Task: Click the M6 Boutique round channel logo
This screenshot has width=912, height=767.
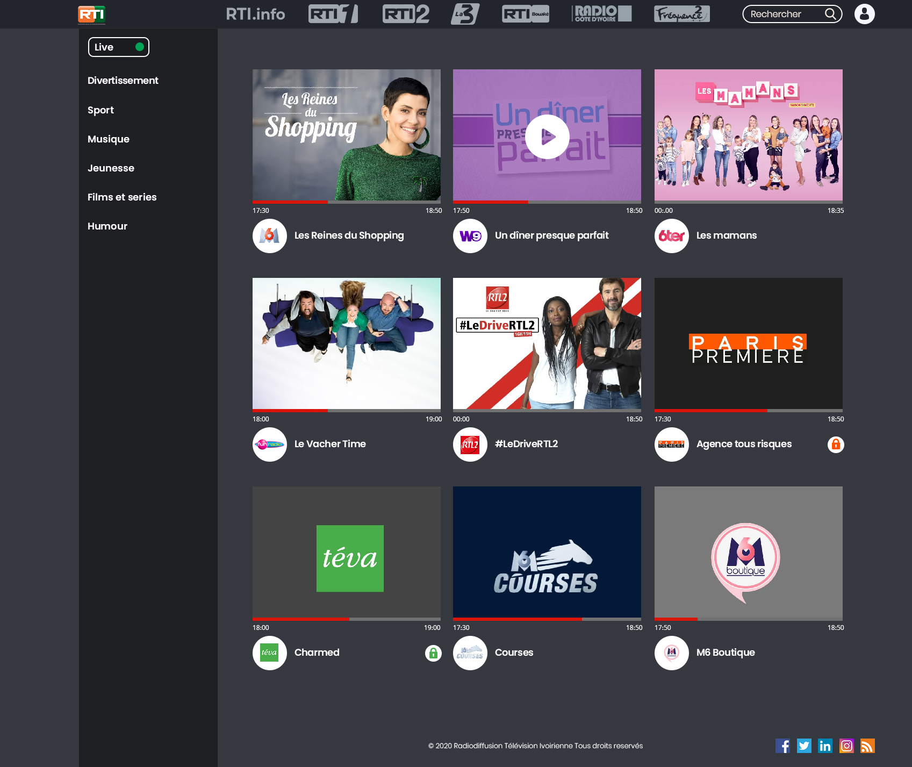Action: [672, 653]
